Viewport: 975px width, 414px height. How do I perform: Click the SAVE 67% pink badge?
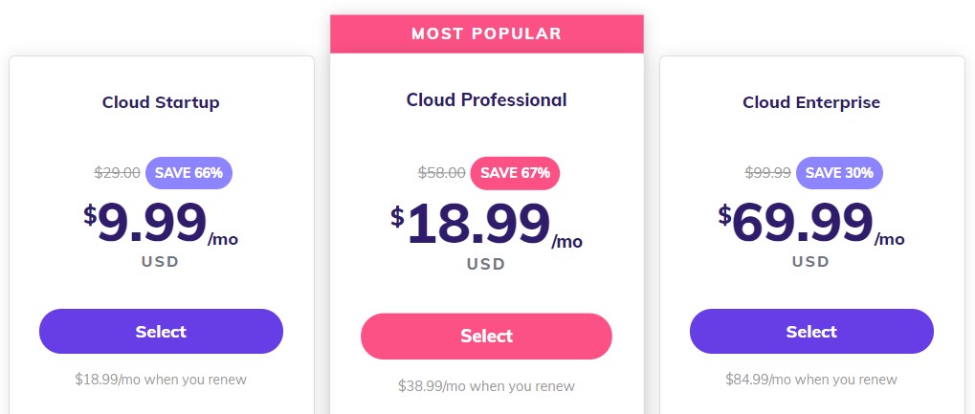(515, 173)
